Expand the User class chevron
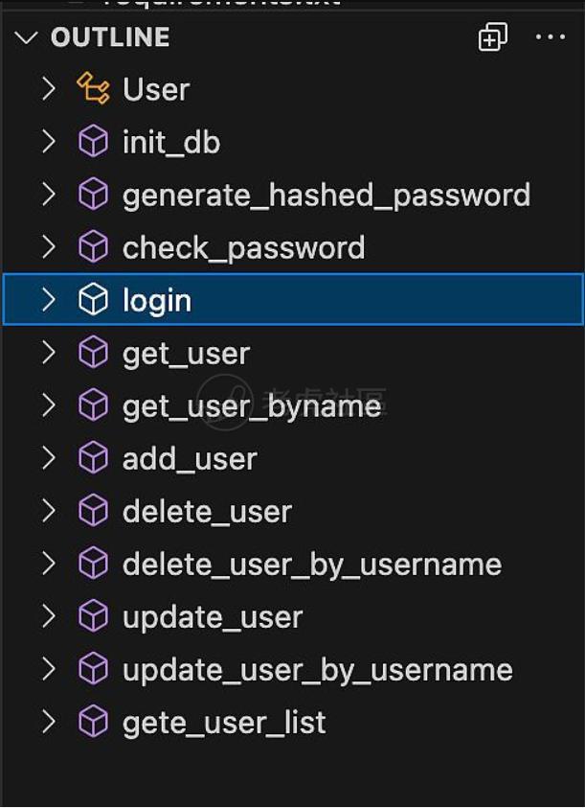The width and height of the screenshot is (585, 808). click(49, 89)
